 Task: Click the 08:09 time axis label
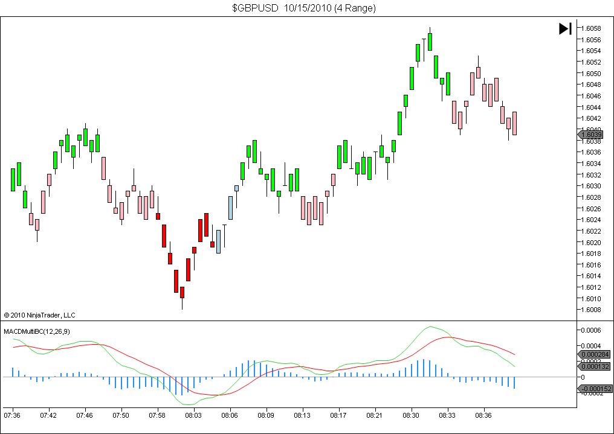point(266,415)
